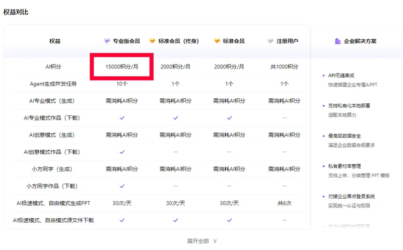Click the 30次/天 cell under 专业版会员

[x=122, y=203]
